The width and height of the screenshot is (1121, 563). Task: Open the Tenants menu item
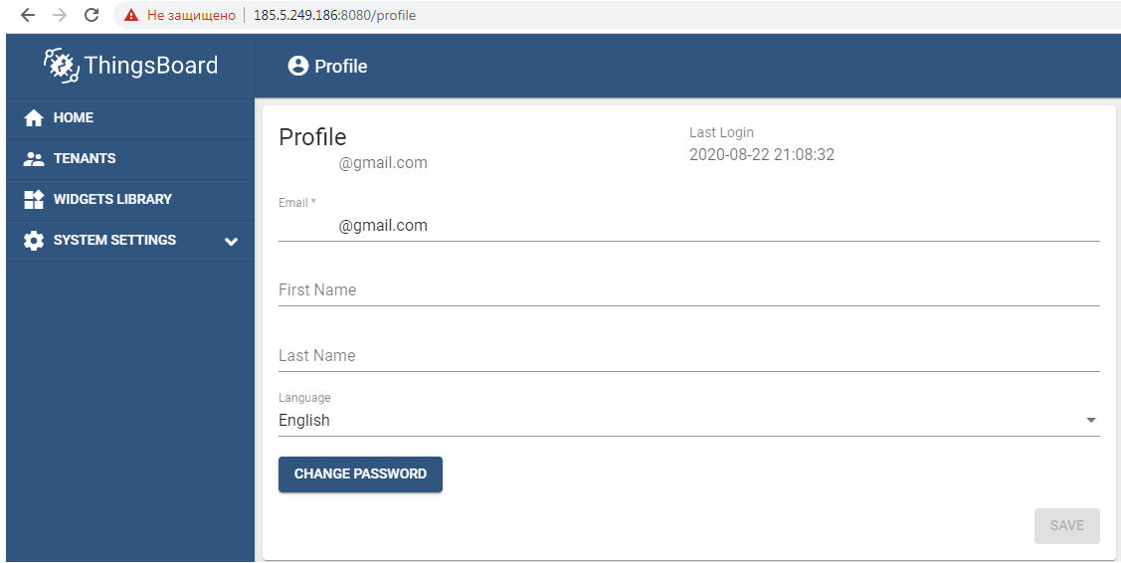click(85, 159)
